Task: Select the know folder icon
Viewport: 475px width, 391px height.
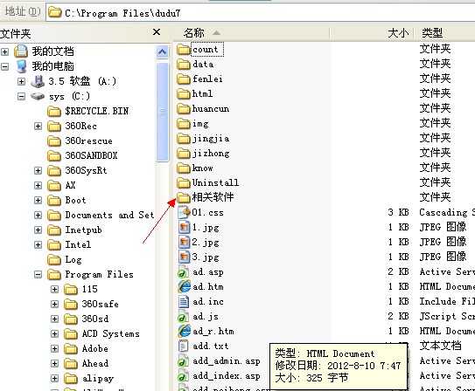Action: [x=184, y=168]
